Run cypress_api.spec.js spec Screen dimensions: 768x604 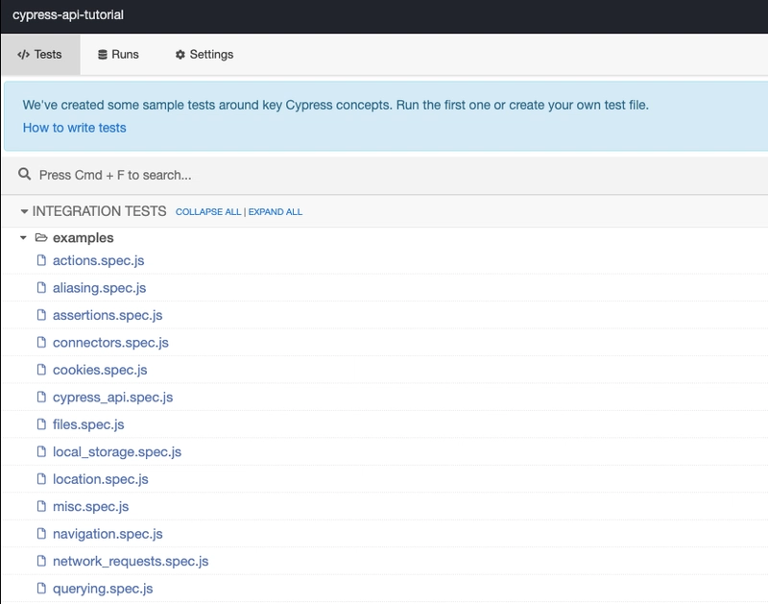(x=113, y=398)
